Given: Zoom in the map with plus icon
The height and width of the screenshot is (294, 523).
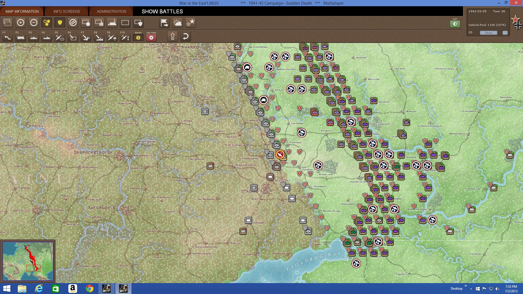Looking at the screenshot, I should click(x=21, y=23).
